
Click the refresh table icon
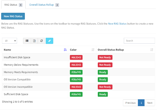coord(42,41)
